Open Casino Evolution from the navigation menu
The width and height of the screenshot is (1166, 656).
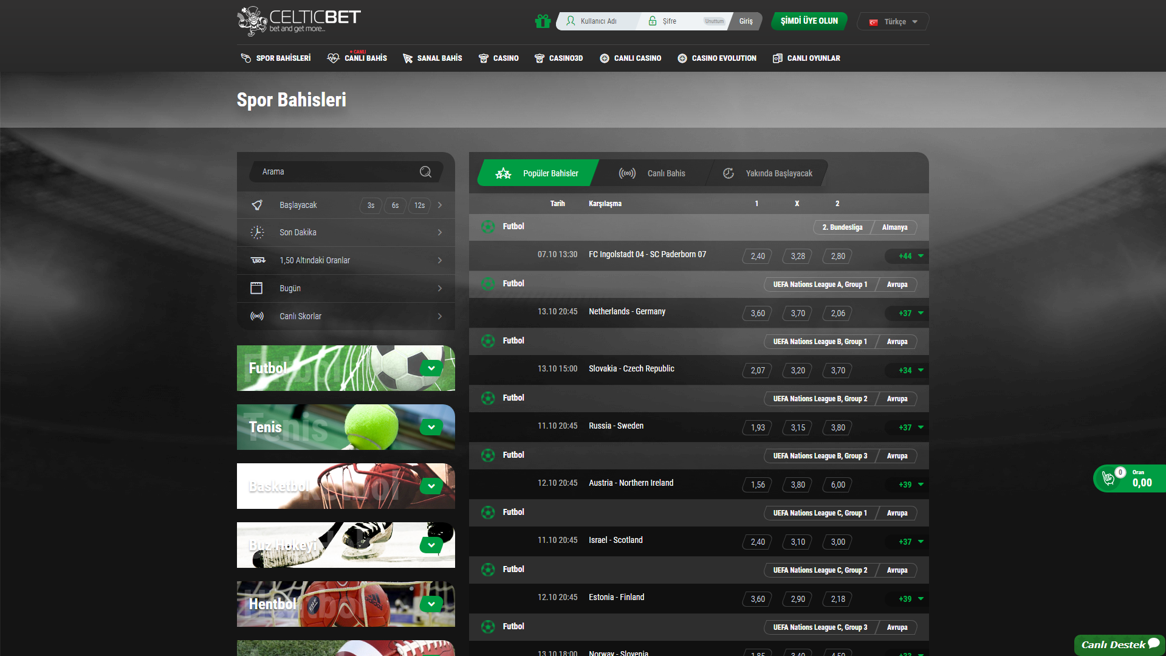pyautogui.click(x=717, y=58)
